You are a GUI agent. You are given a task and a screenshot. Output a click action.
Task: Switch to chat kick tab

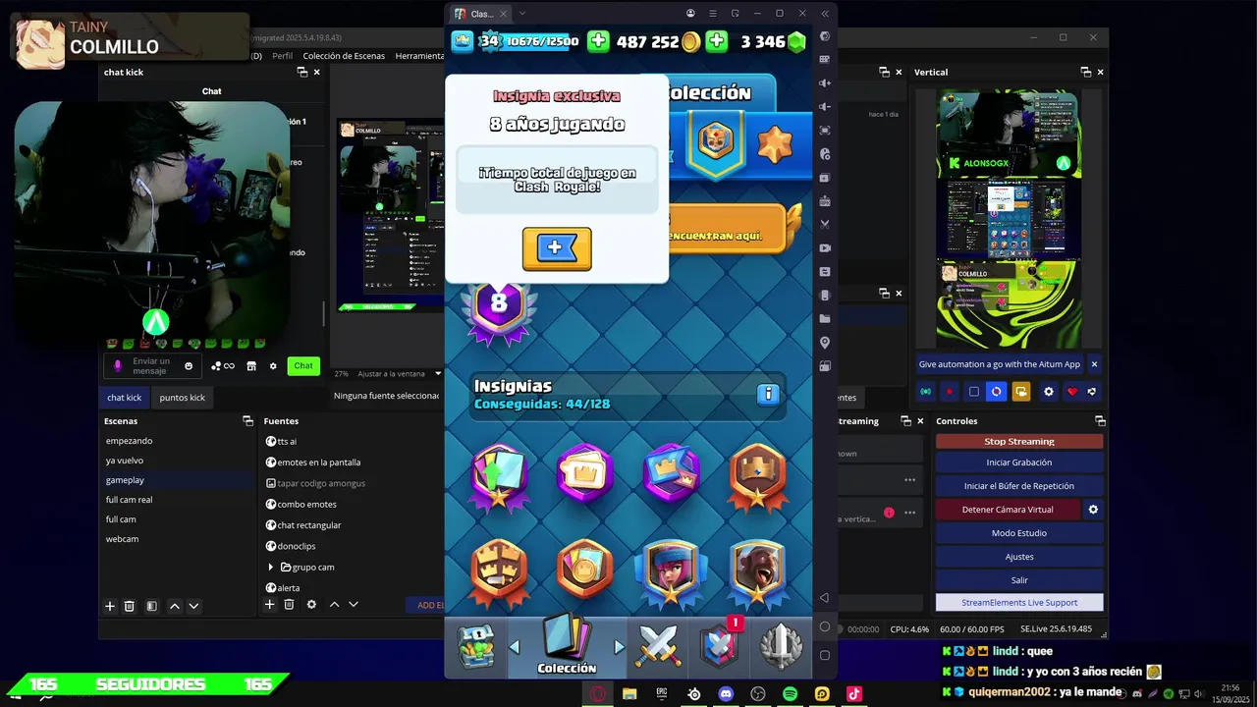tap(124, 398)
